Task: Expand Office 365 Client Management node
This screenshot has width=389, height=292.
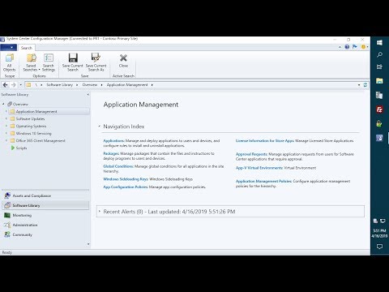Action: tap(6, 140)
